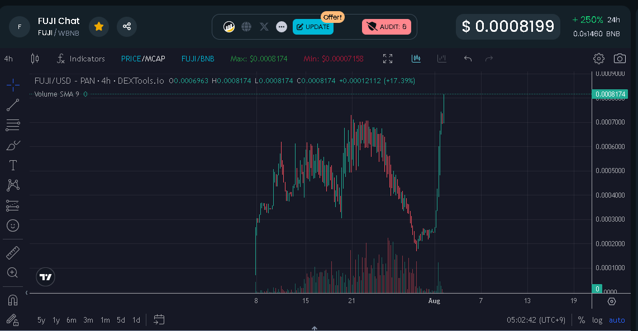638x331 pixels.
Task: Click the UPDATE button
Action: pyautogui.click(x=313, y=27)
